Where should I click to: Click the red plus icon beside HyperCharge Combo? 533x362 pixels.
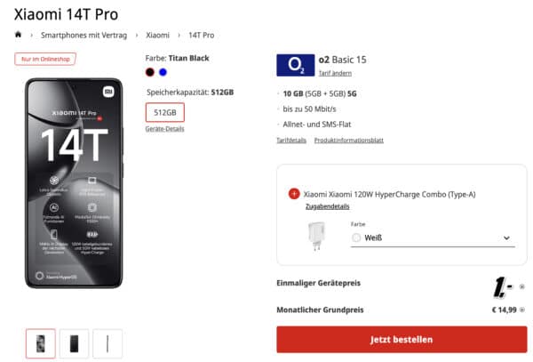tap(294, 194)
